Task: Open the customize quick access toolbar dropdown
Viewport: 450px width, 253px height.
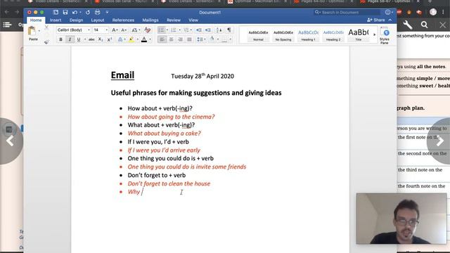Action: click(x=107, y=13)
